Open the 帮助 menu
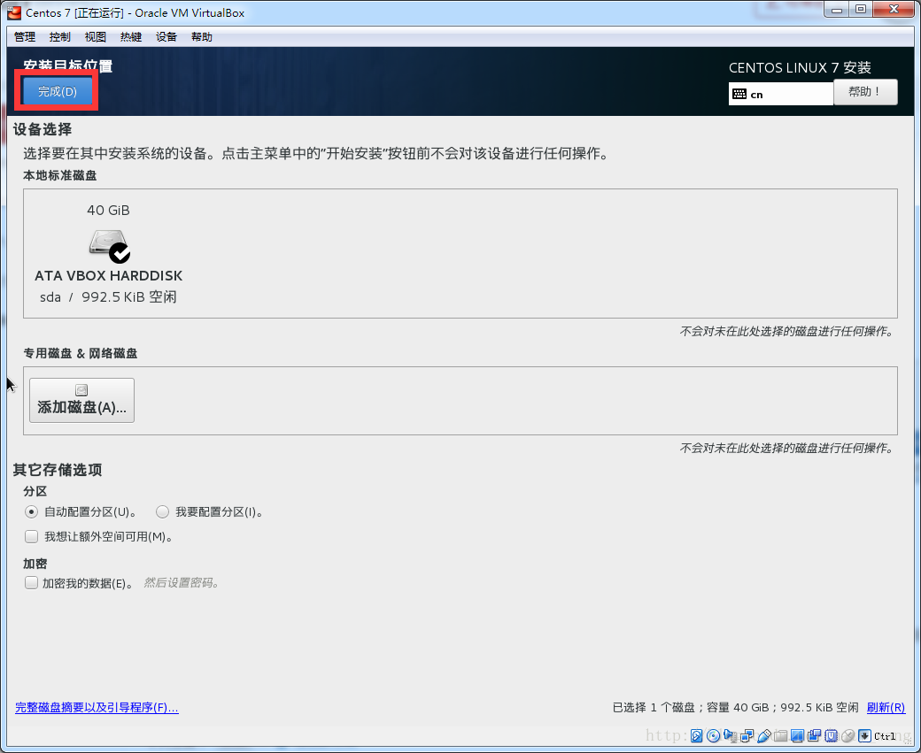This screenshot has height=753, width=921. tap(202, 37)
